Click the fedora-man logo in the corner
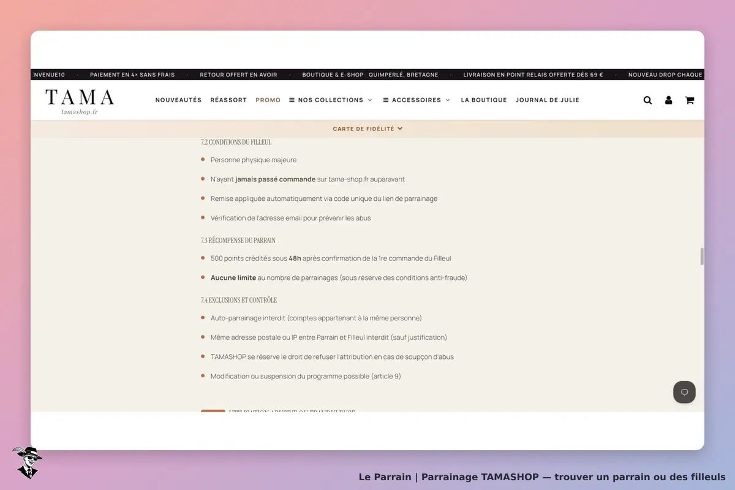 (27, 462)
